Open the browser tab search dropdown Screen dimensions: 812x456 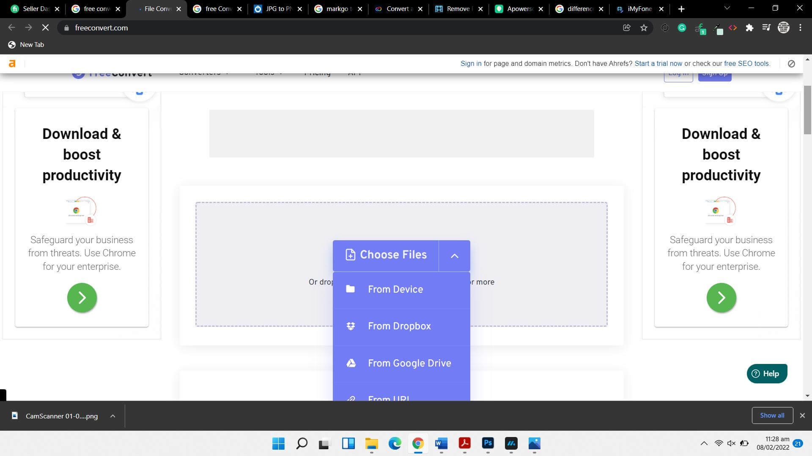(727, 8)
